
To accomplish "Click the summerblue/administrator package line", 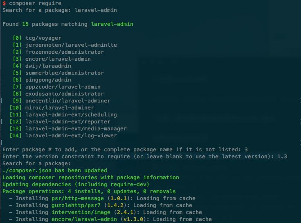I will pos(65,73).
